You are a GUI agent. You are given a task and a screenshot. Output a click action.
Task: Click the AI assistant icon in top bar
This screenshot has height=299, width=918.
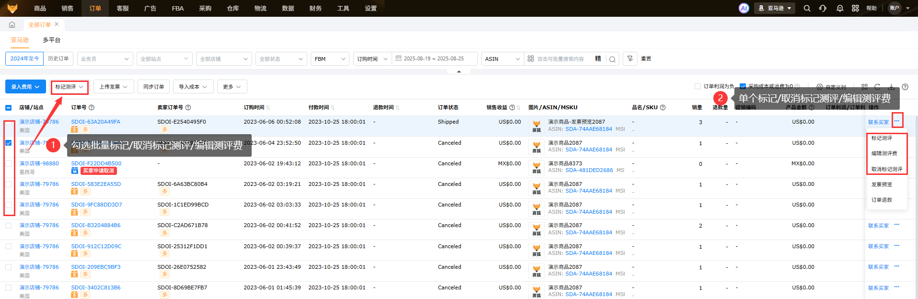coord(744,8)
